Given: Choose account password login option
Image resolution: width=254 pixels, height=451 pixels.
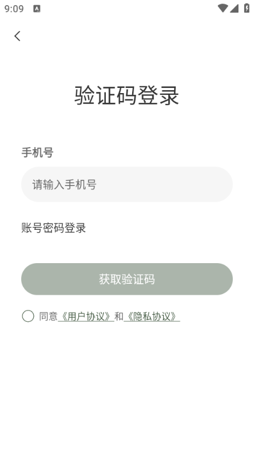Looking at the screenshot, I should [53, 228].
